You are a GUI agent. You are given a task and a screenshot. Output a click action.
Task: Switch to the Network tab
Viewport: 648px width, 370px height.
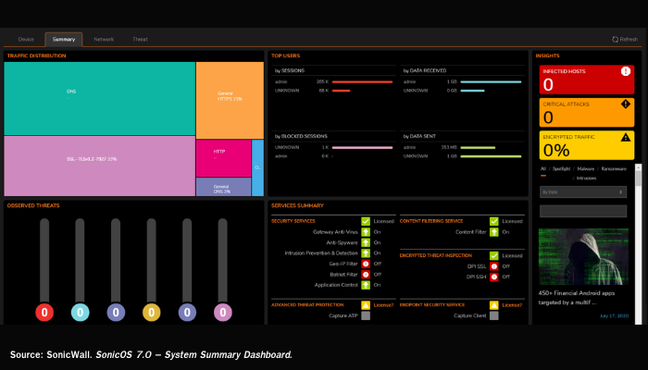104,39
